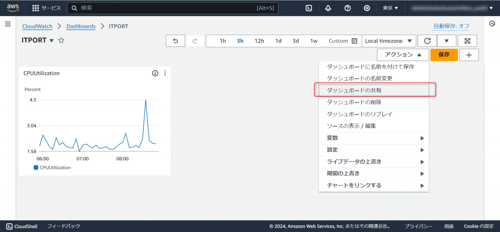Open フィードバック in the footer
The height and width of the screenshot is (232, 500).
(63, 226)
